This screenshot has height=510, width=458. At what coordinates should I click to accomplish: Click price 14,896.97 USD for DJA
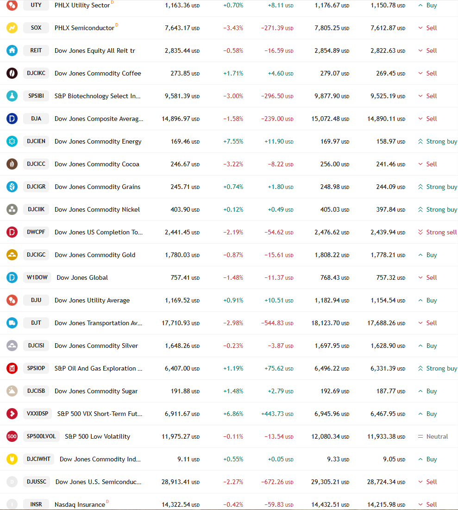[181, 119]
